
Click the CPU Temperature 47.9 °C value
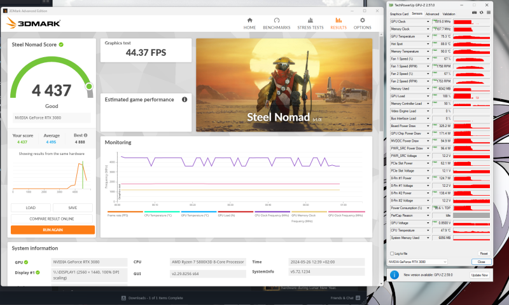coord(442,230)
